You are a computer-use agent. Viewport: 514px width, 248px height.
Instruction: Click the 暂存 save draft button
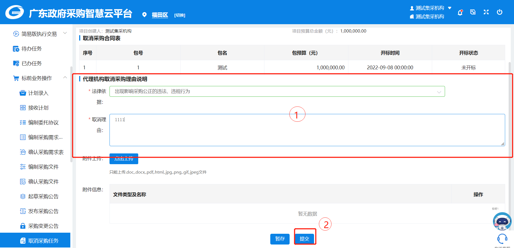tap(280, 239)
